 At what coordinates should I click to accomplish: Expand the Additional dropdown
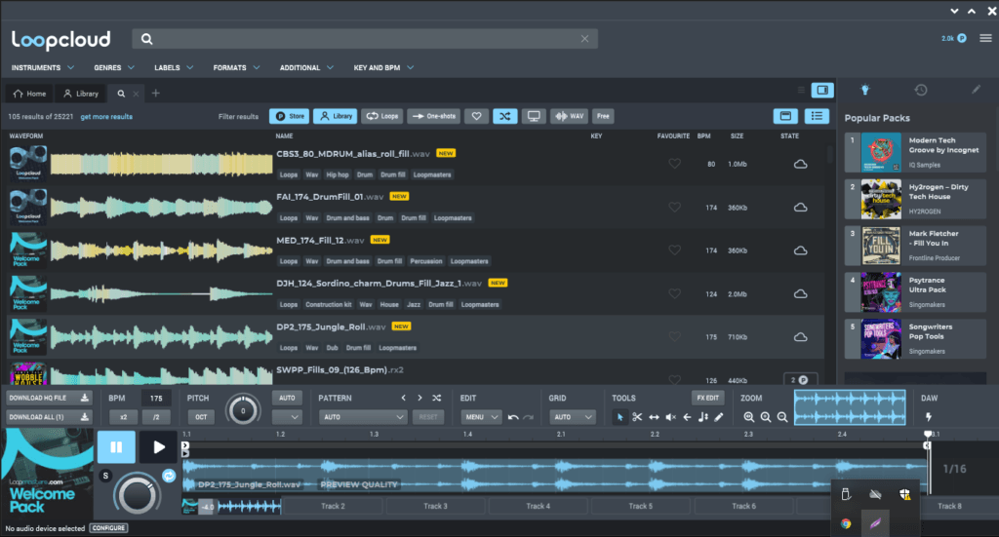(306, 67)
